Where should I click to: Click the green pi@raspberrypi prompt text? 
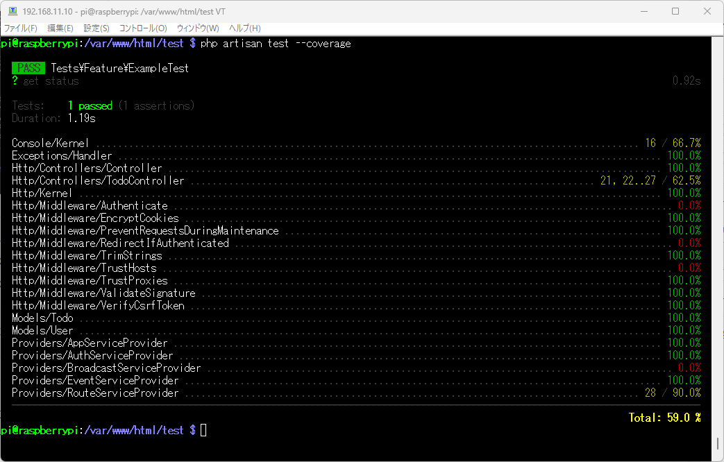coord(38,43)
